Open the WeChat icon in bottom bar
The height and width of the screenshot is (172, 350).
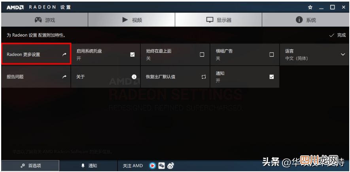tap(161, 166)
